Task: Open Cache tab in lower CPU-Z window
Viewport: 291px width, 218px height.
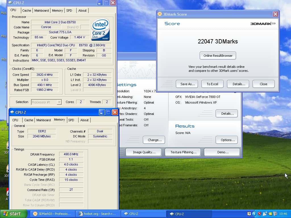Action: coord(29,120)
